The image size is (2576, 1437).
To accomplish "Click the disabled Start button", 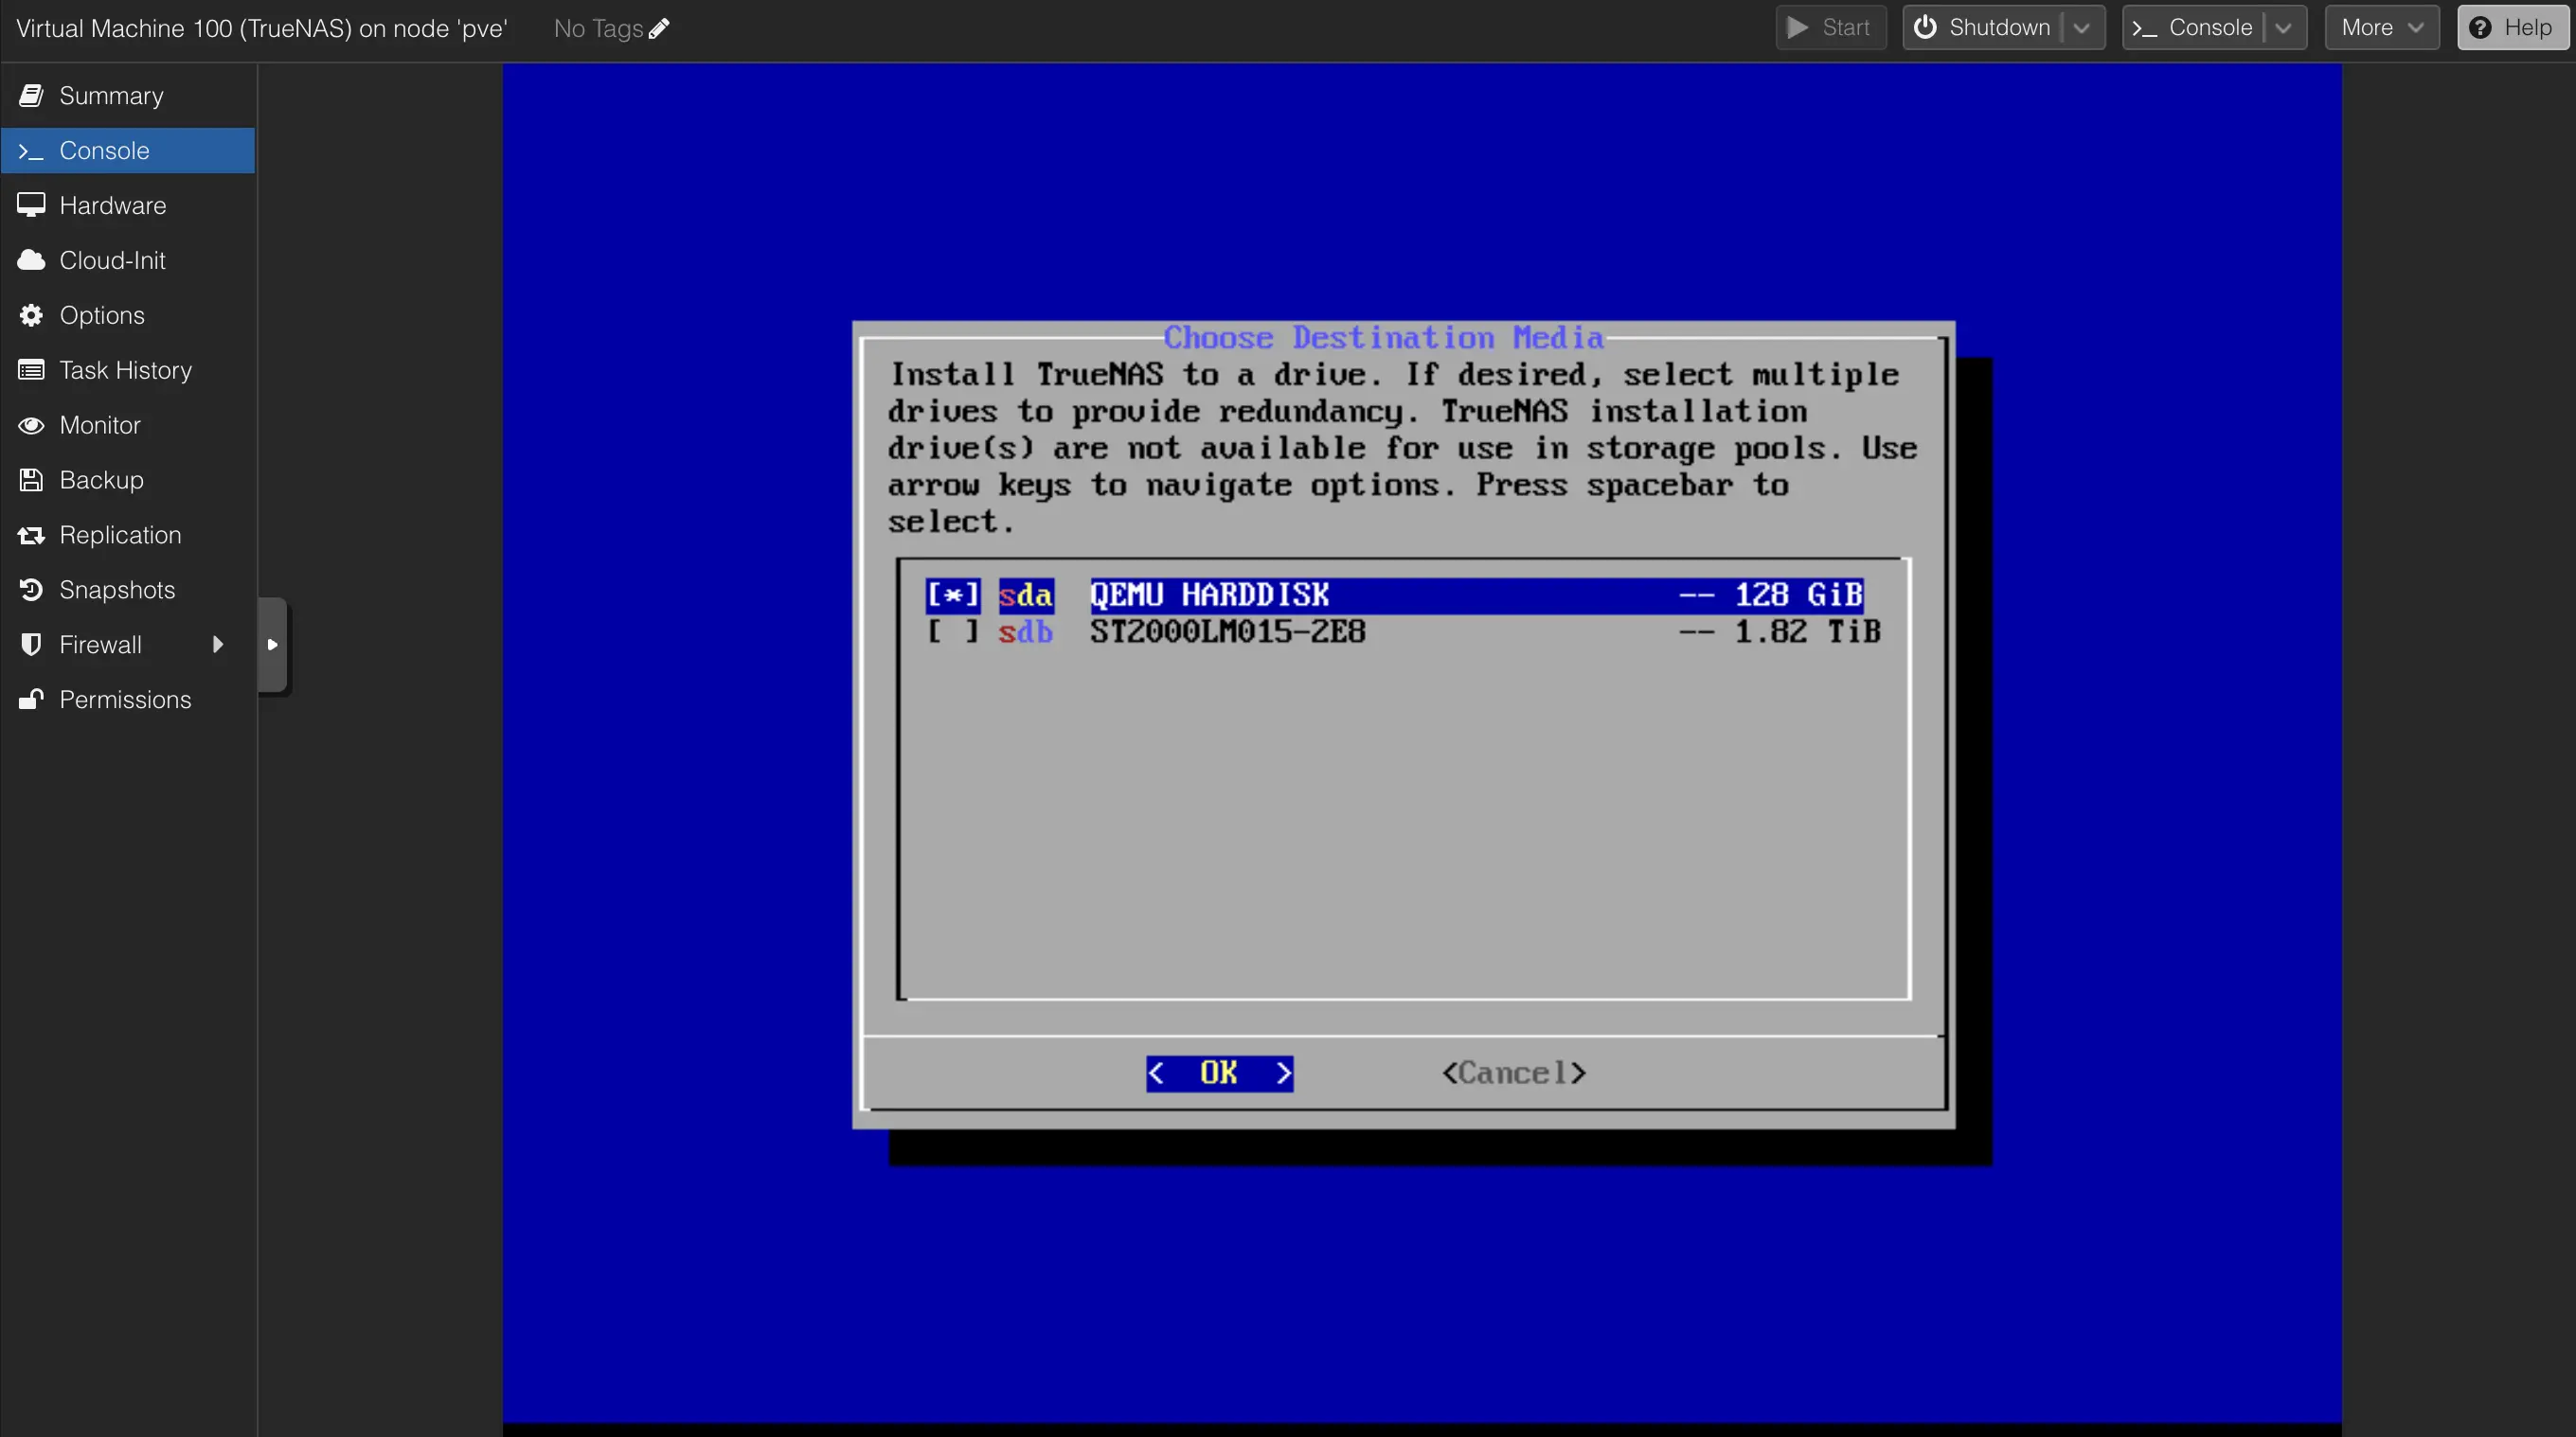I will pos(1831,28).
